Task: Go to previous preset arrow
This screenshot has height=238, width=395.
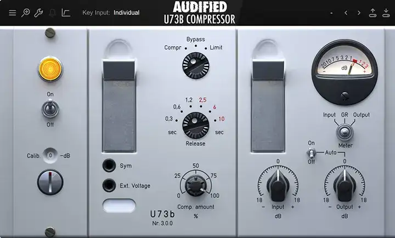Action: click(x=346, y=13)
